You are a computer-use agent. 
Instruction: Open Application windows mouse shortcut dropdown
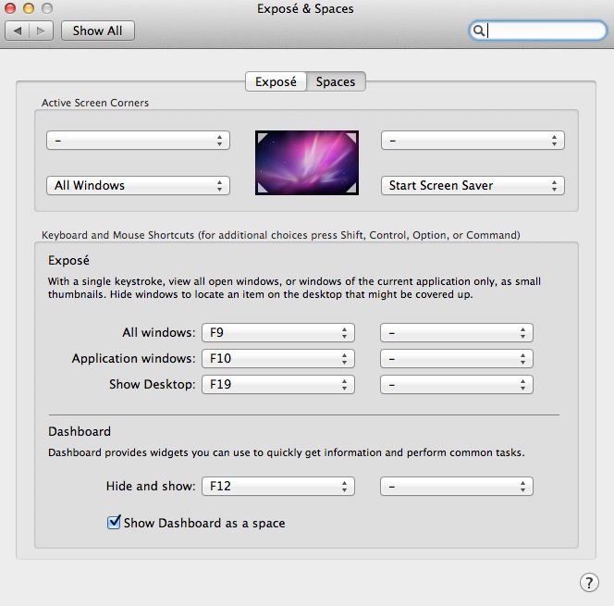[457, 358]
